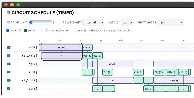Open the SHOW GATES dropdown set to all
Screen dimensions: 194x98
[x=171, y=22]
